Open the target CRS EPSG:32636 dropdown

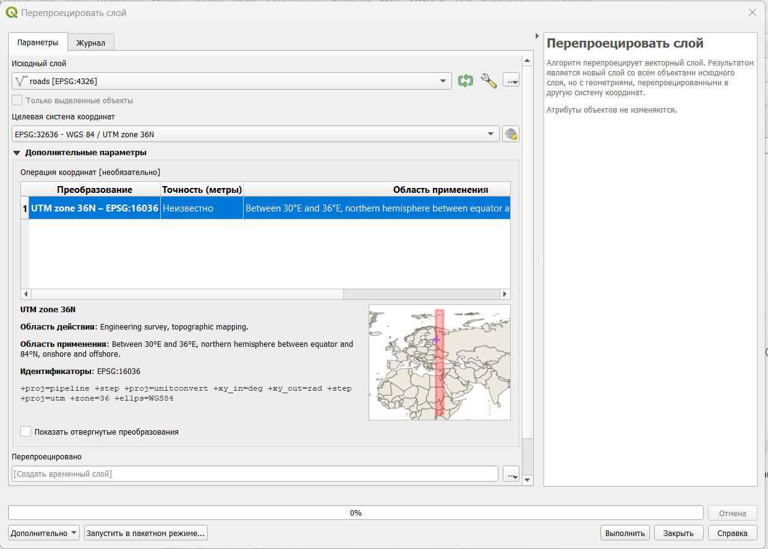(255, 134)
